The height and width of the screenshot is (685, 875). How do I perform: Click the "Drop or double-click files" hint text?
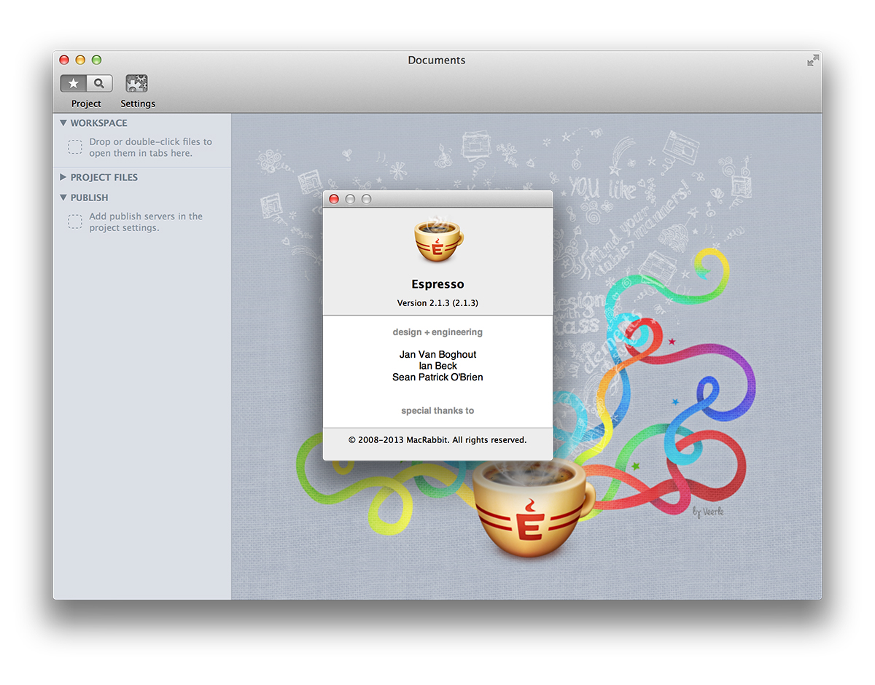pyautogui.click(x=150, y=147)
